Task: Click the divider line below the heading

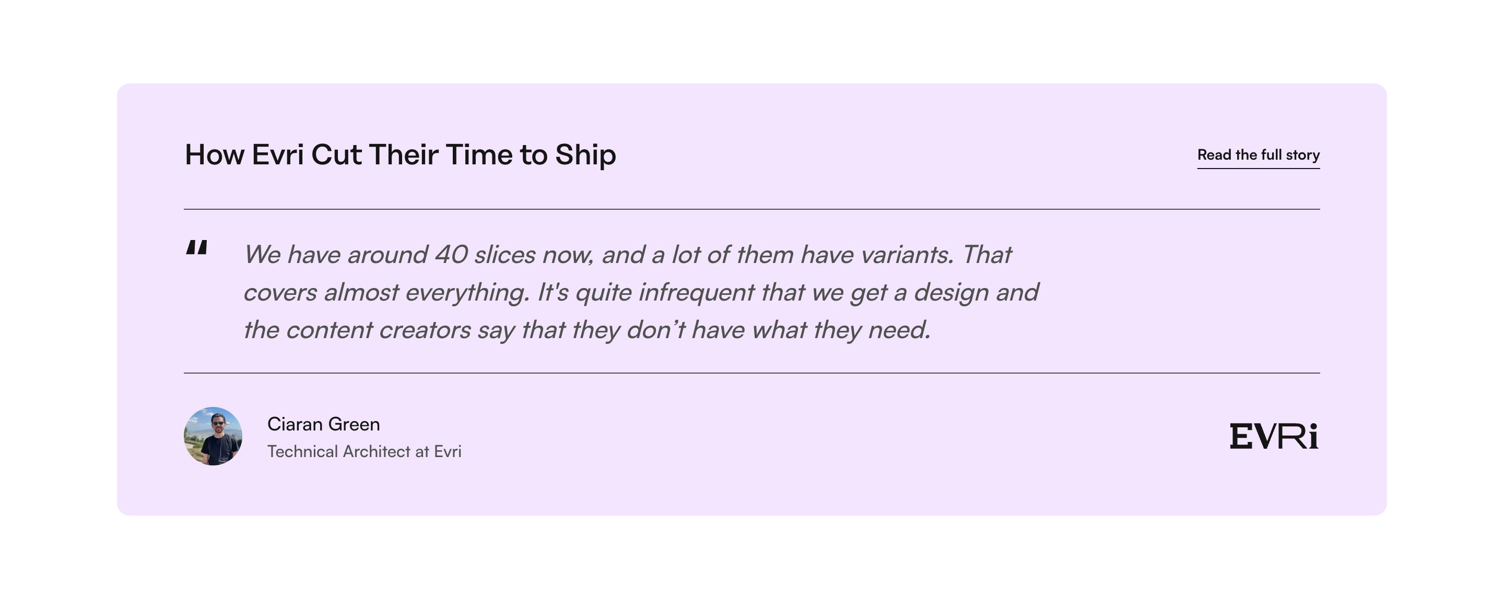Action: [x=751, y=209]
